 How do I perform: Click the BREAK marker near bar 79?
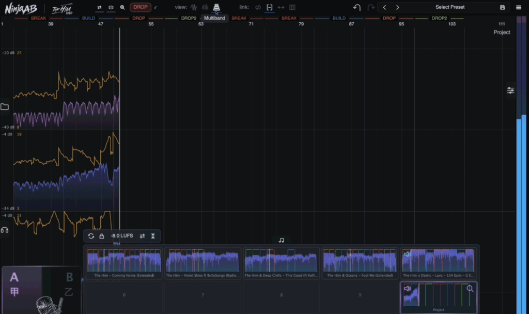(289, 18)
